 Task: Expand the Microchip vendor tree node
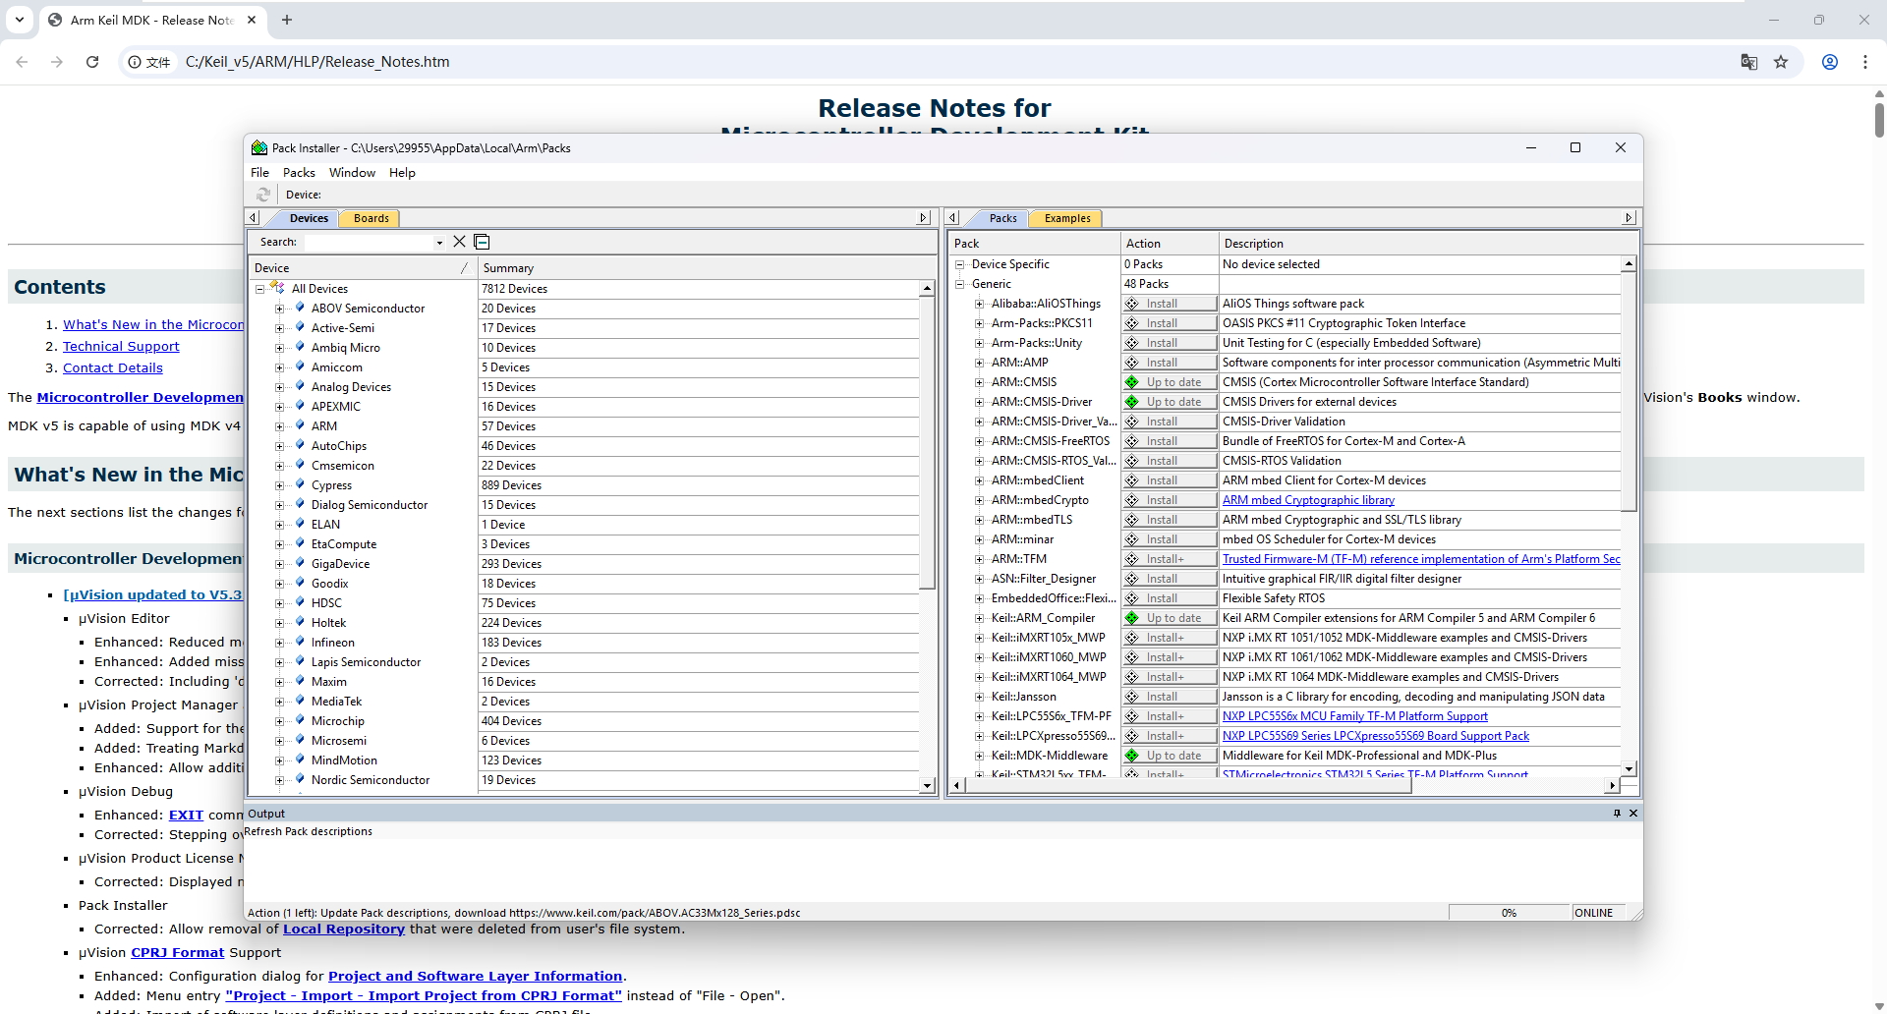(279, 721)
